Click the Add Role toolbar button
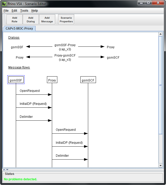This screenshot has width=166, height=185. [x=15, y=20]
